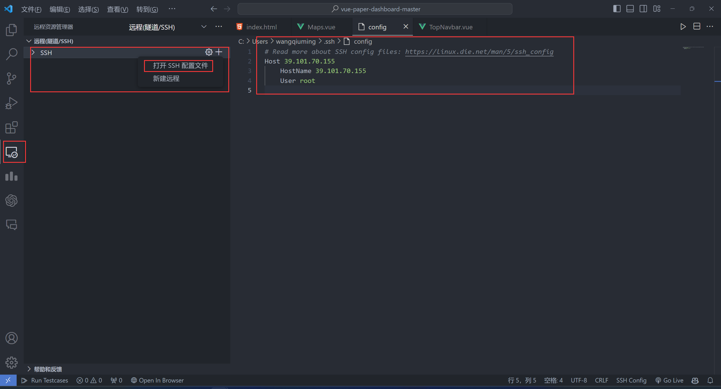
Task: Click the plus icon to add SSH host
Action: [219, 52]
